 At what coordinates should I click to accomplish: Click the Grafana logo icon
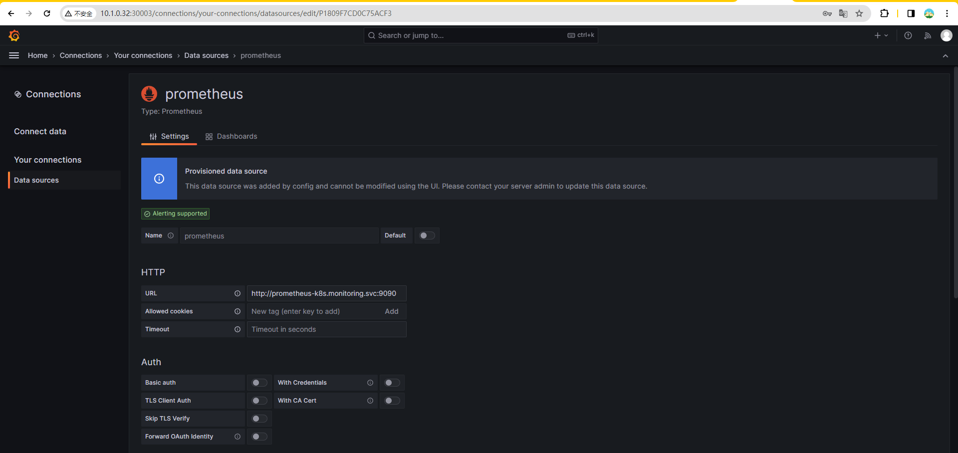pyautogui.click(x=14, y=35)
